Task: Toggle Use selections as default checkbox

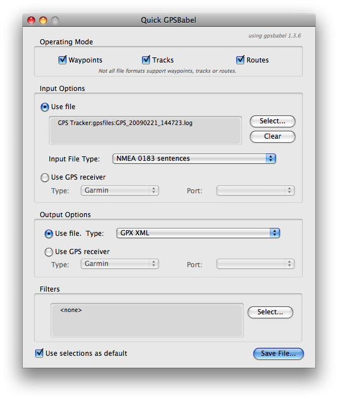Action: coord(39,353)
